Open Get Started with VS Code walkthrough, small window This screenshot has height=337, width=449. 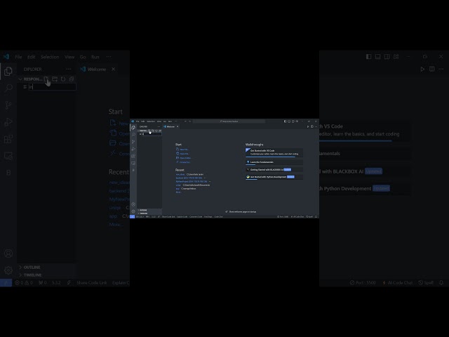(274, 152)
